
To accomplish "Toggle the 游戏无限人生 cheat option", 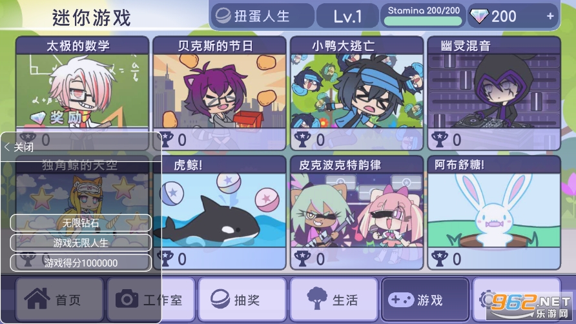I will pos(81,243).
